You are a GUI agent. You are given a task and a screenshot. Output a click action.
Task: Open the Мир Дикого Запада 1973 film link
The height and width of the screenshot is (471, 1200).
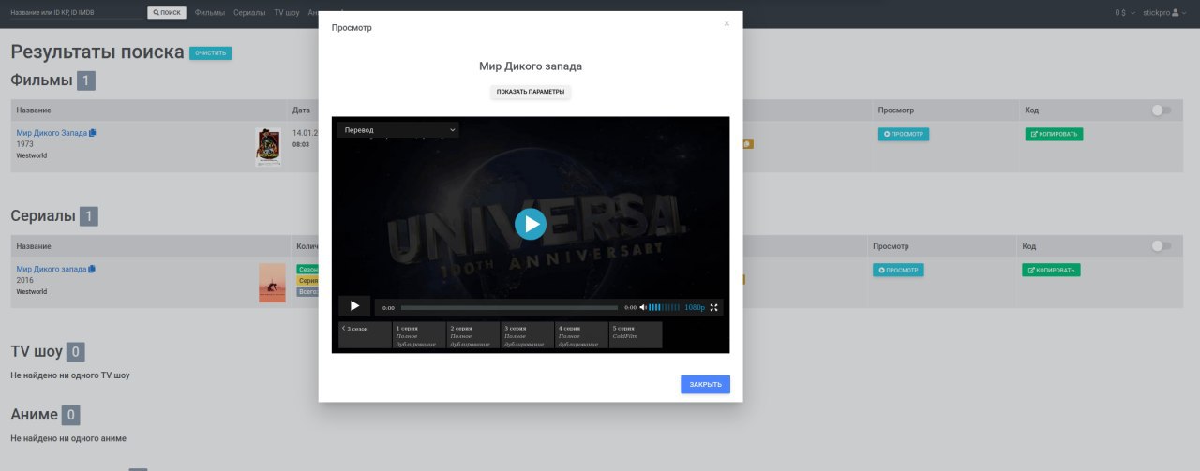point(52,133)
